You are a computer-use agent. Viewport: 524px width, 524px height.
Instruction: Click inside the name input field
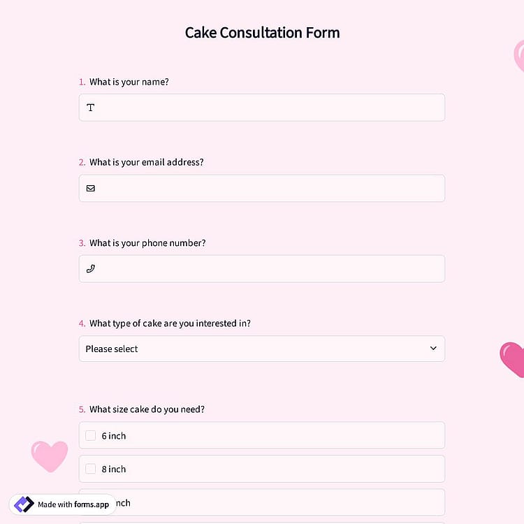(262, 108)
